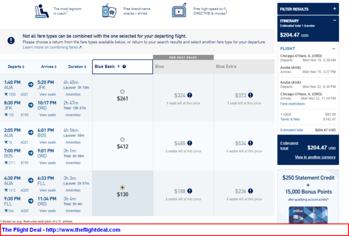Open Learn more on combining fares link
349x236 pixels.
pyautogui.click(x=52, y=47)
